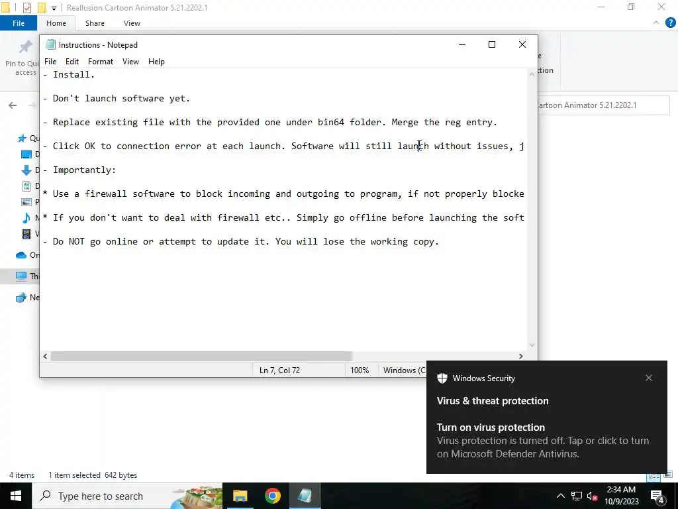Select This PC icon in sidebar
678x509 pixels.
(x=21, y=276)
